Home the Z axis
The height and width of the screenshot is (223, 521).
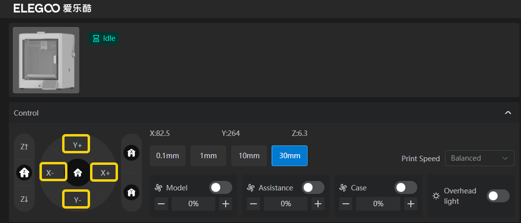coord(25,172)
